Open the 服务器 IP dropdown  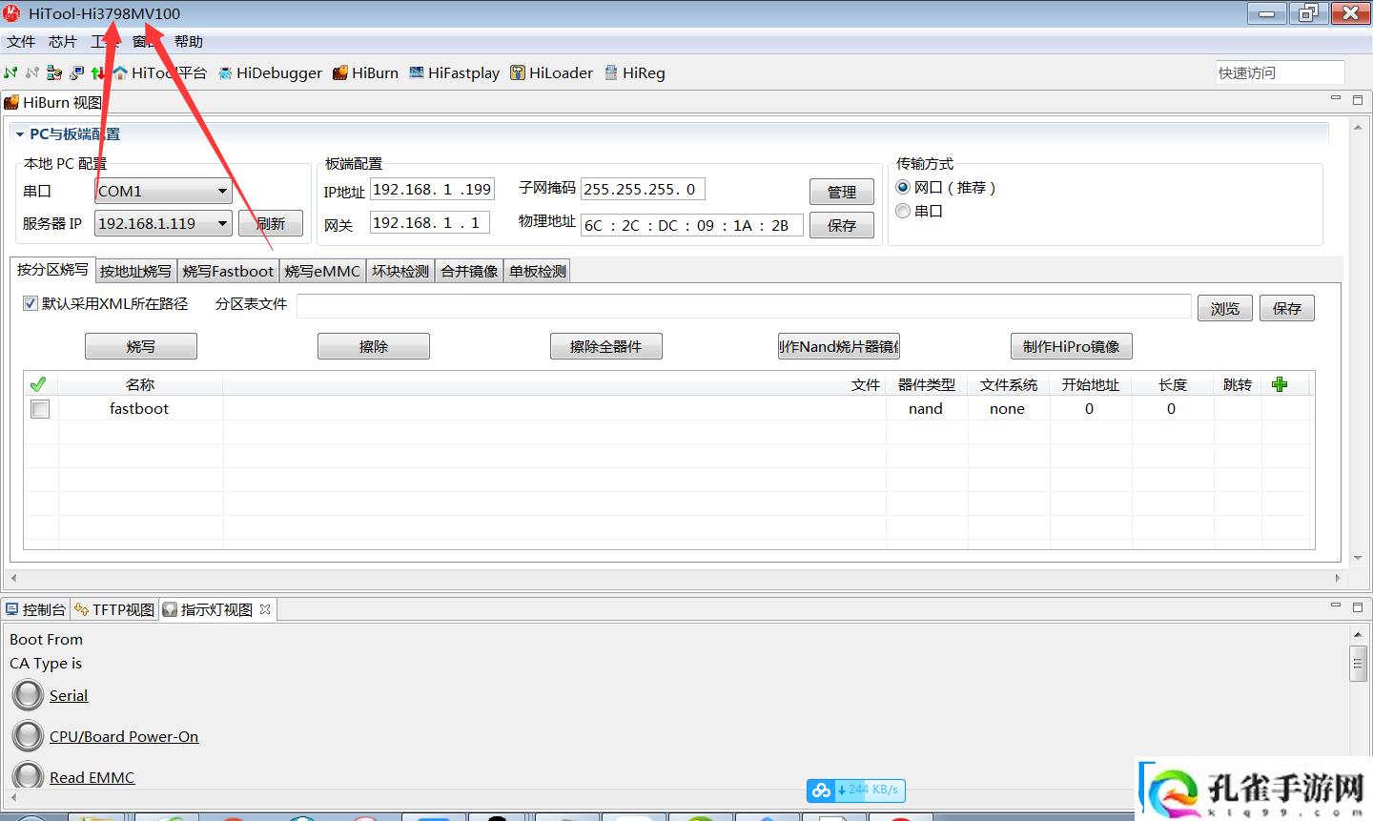tap(163, 223)
